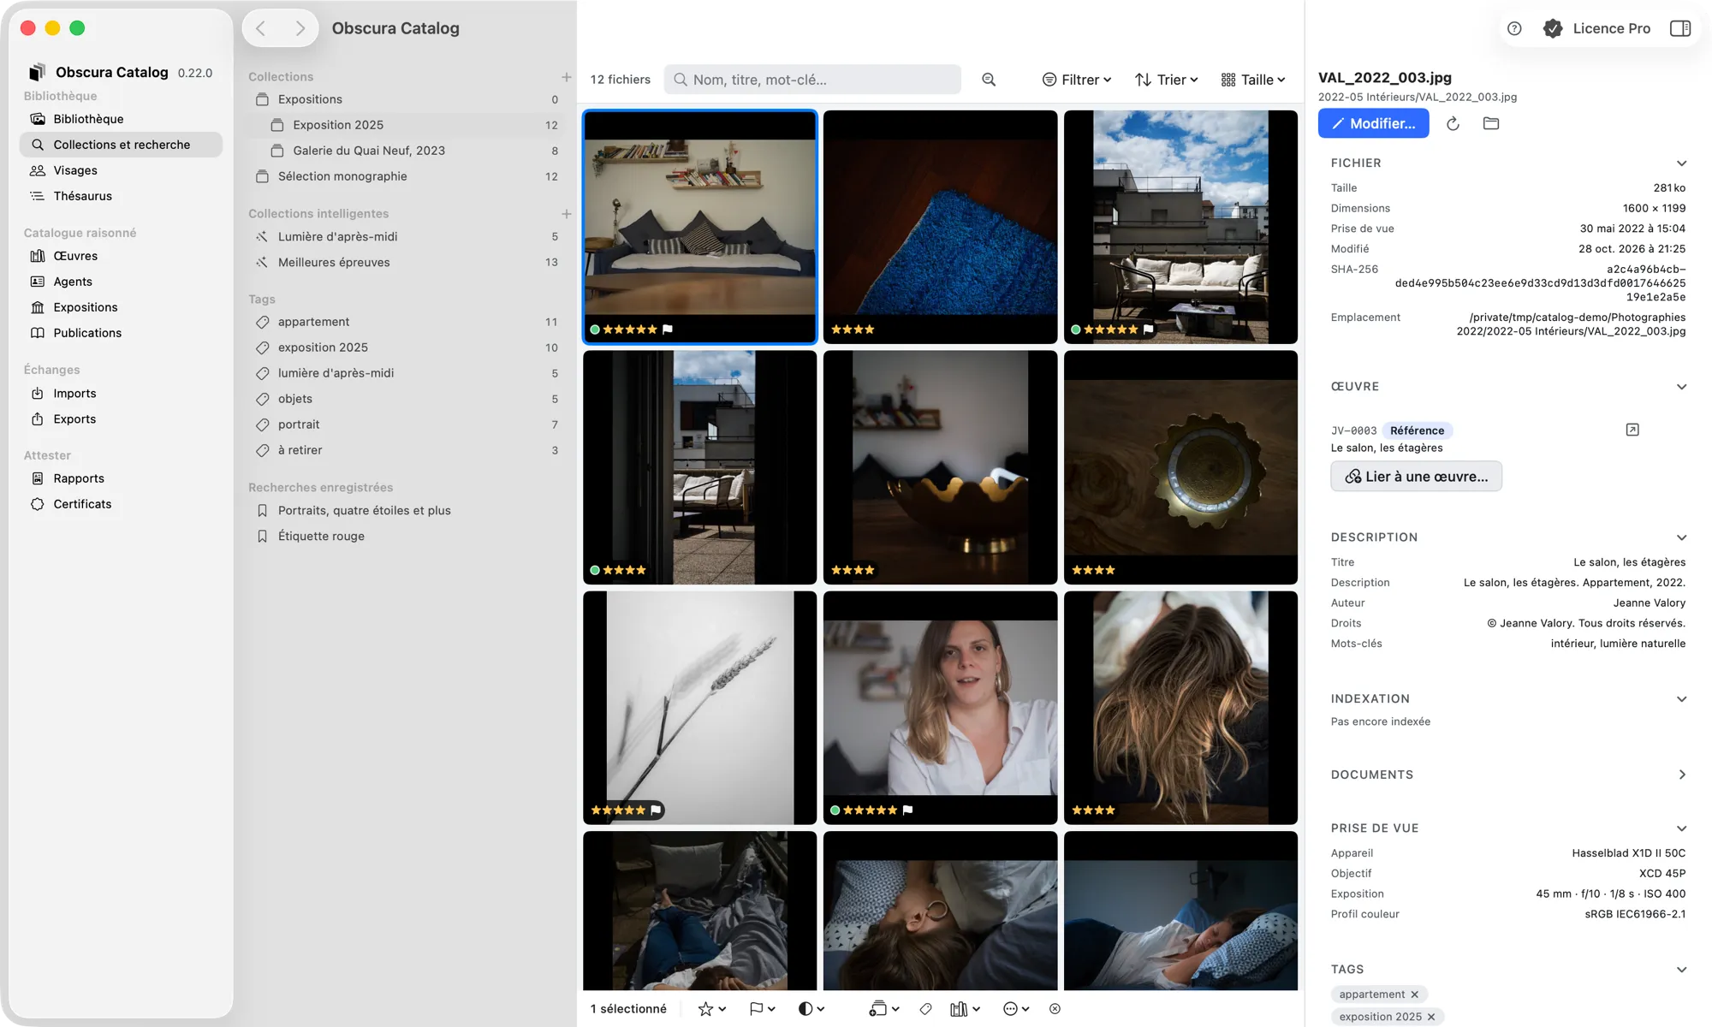1712x1027 pixels.
Task: Toggle the inspector sidebar panel icon
Action: pos(1680,28)
